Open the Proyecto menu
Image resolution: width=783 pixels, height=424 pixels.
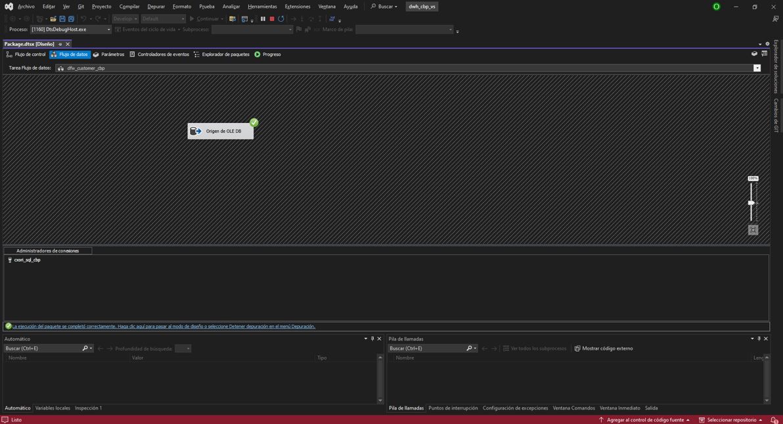pos(101,7)
